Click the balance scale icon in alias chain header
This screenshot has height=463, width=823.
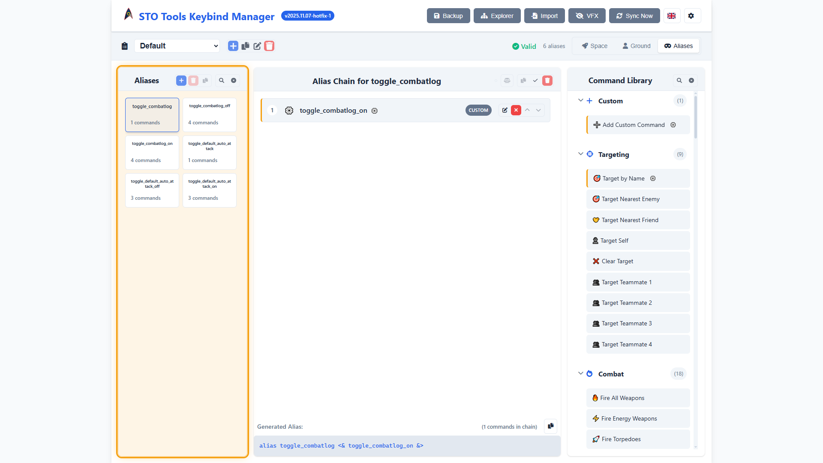tap(507, 81)
